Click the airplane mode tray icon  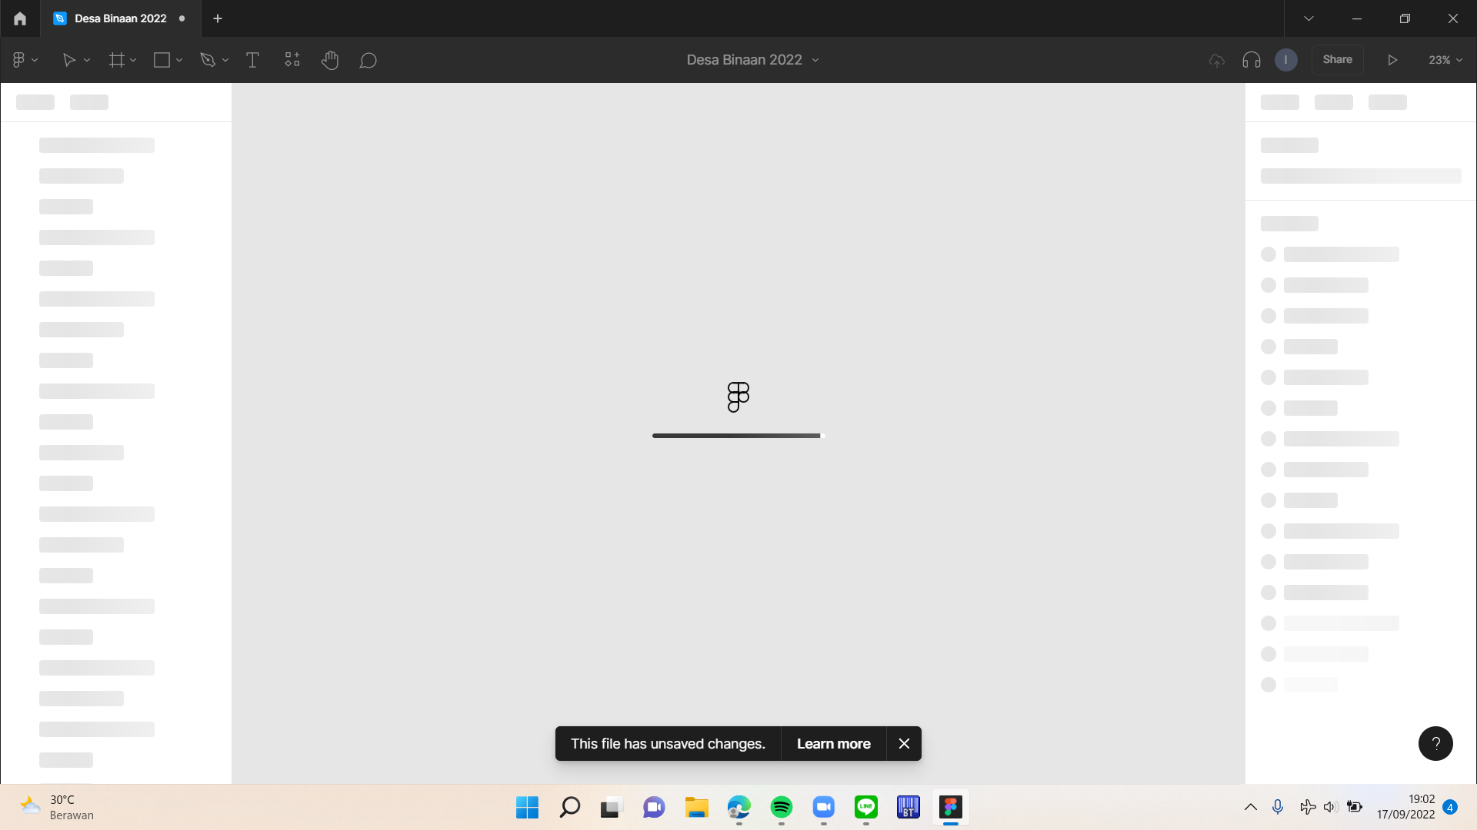coord(1307,807)
